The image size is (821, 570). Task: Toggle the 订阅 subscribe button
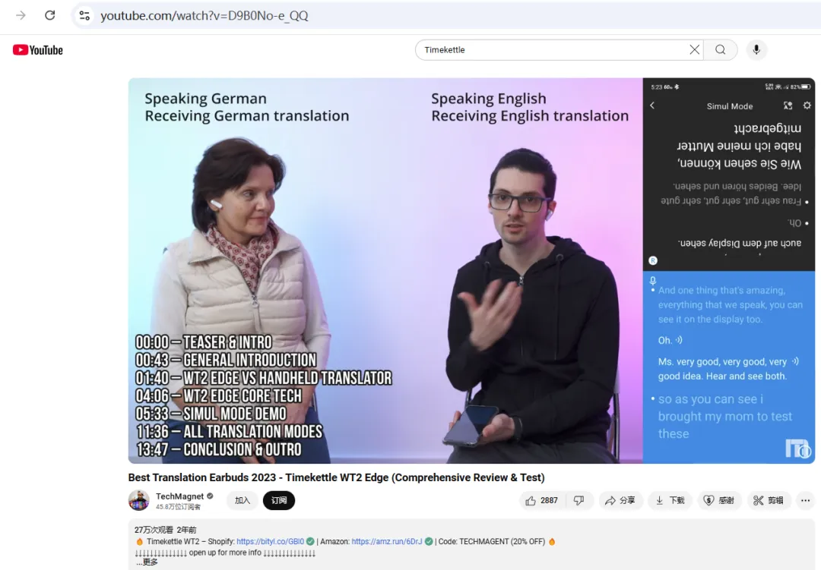(x=279, y=500)
